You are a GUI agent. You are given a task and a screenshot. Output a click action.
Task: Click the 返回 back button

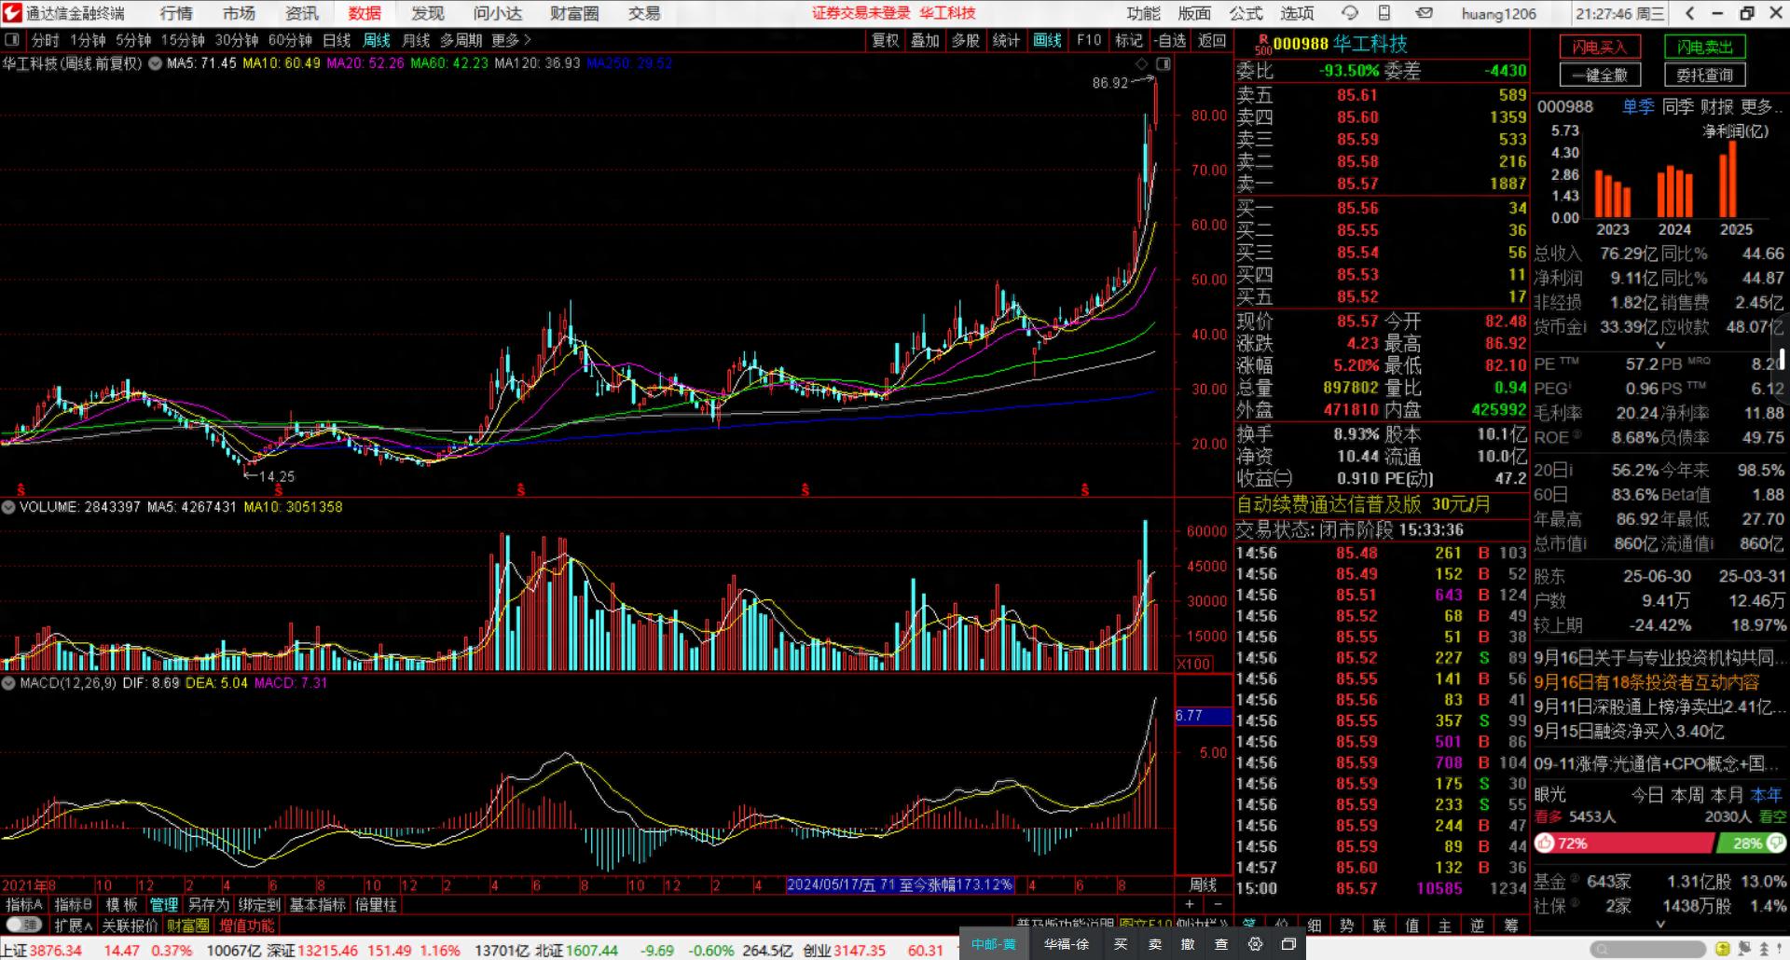tap(1212, 40)
